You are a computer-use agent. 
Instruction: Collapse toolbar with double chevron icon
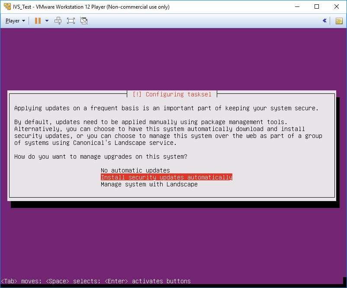pyautogui.click(x=325, y=21)
